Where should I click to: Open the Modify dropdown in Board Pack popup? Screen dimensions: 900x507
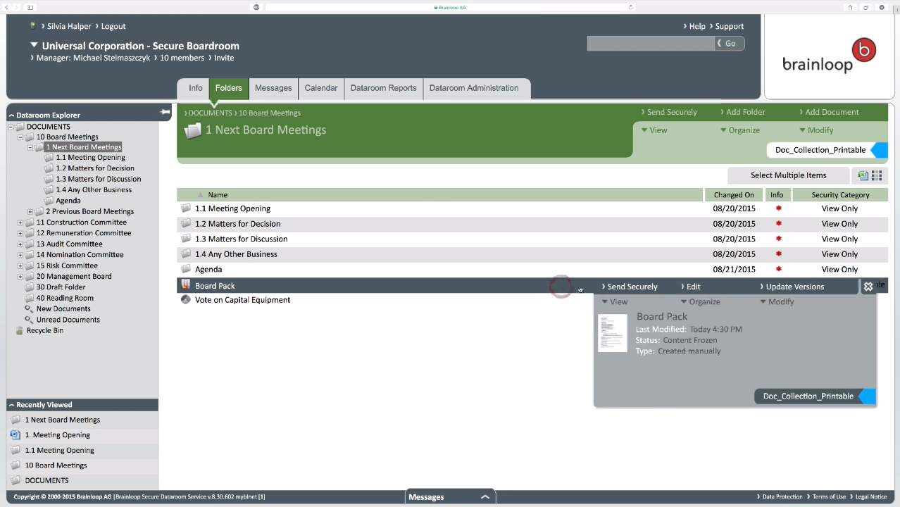[777, 301]
